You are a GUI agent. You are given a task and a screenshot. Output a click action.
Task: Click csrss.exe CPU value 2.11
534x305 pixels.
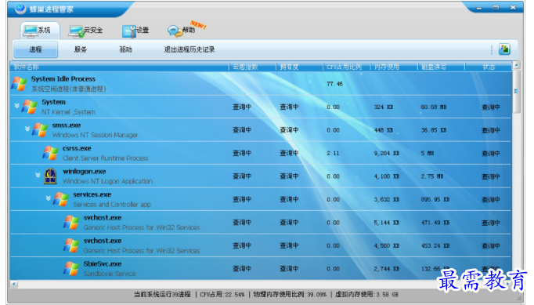tap(333, 153)
